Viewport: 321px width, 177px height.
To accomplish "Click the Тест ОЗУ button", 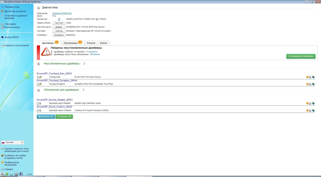I will point(59,23).
